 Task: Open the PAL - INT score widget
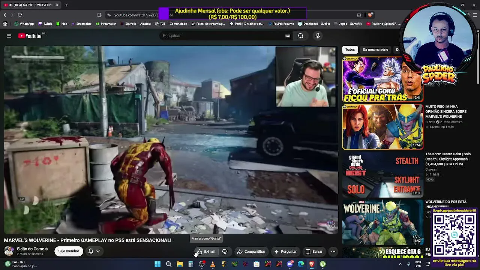[x=21, y=264]
